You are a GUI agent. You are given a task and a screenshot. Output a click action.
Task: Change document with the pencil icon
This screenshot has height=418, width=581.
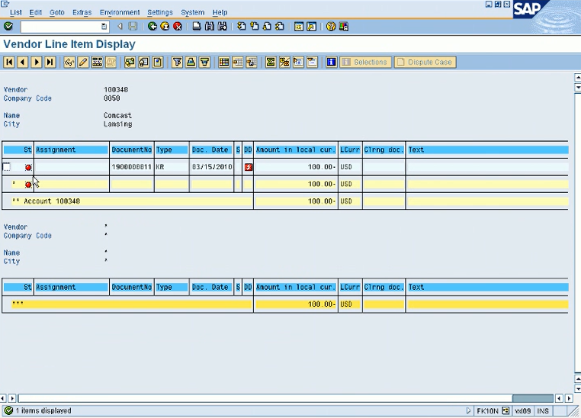point(83,62)
